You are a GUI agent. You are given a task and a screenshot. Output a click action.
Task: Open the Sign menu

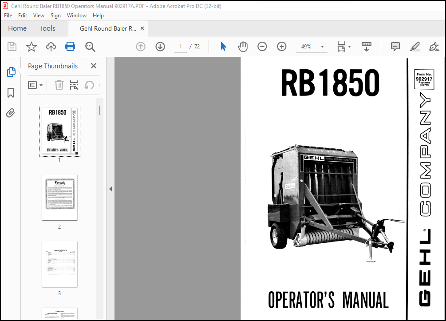coord(55,16)
